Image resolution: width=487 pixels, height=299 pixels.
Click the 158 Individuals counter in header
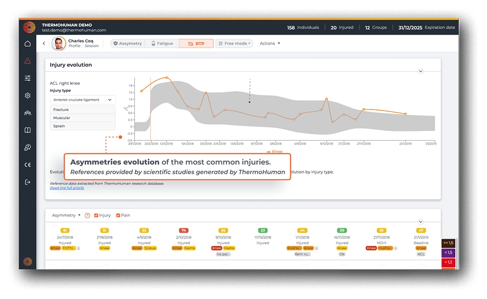click(x=303, y=27)
